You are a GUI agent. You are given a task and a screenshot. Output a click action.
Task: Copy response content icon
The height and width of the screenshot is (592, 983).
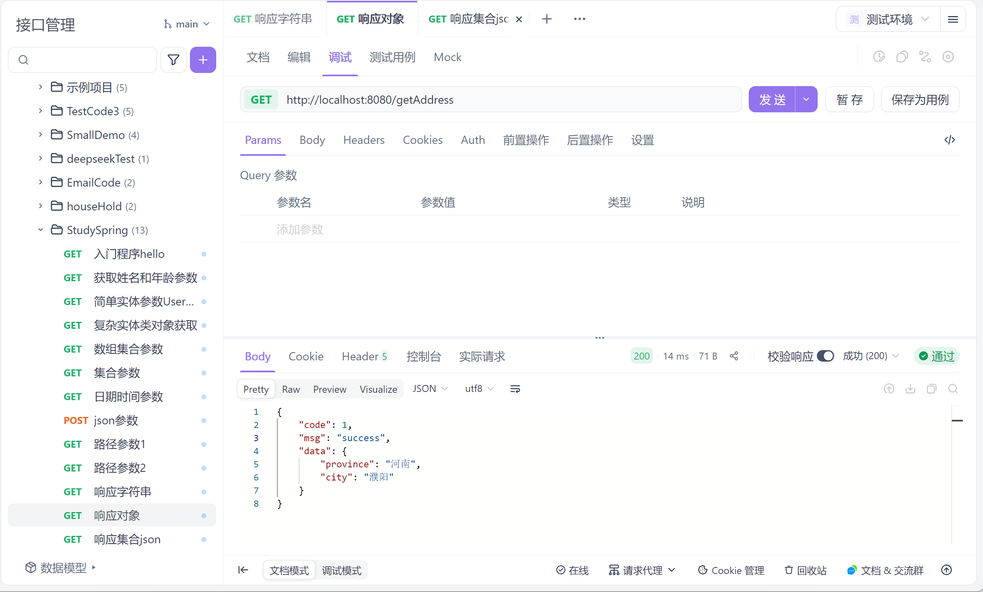pos(931,389)
